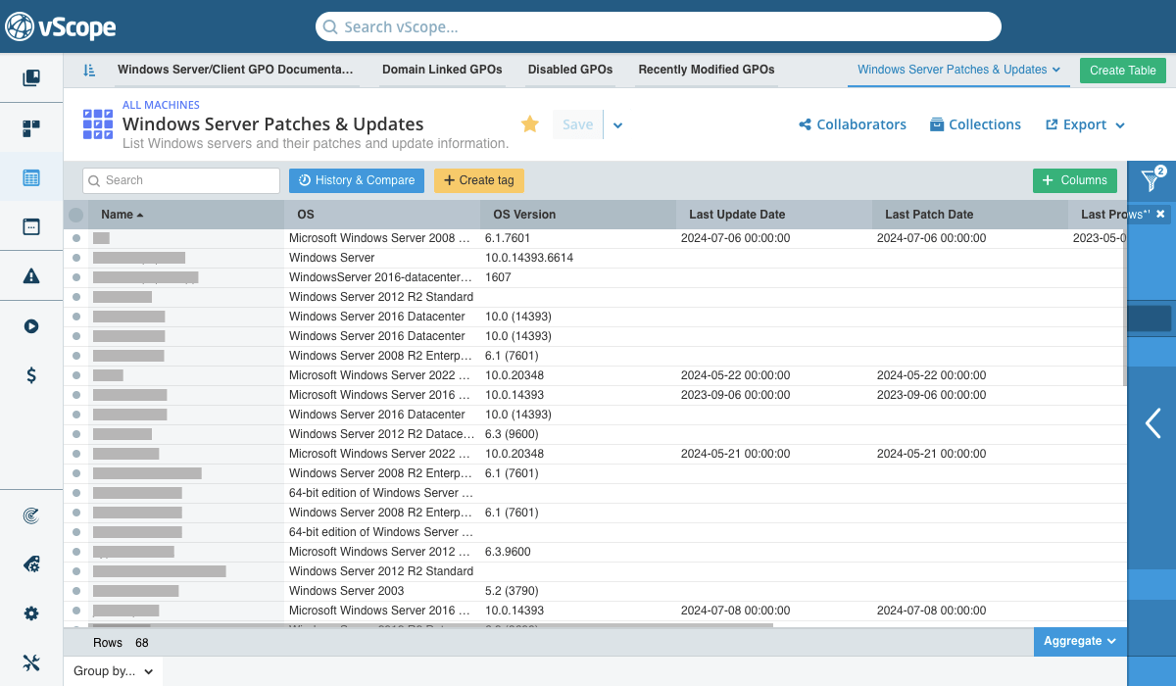Image resolution: width=1176 pixels, height=686 pixels.
Task: Click the Create tag button
Action: [x=479, y=180]
